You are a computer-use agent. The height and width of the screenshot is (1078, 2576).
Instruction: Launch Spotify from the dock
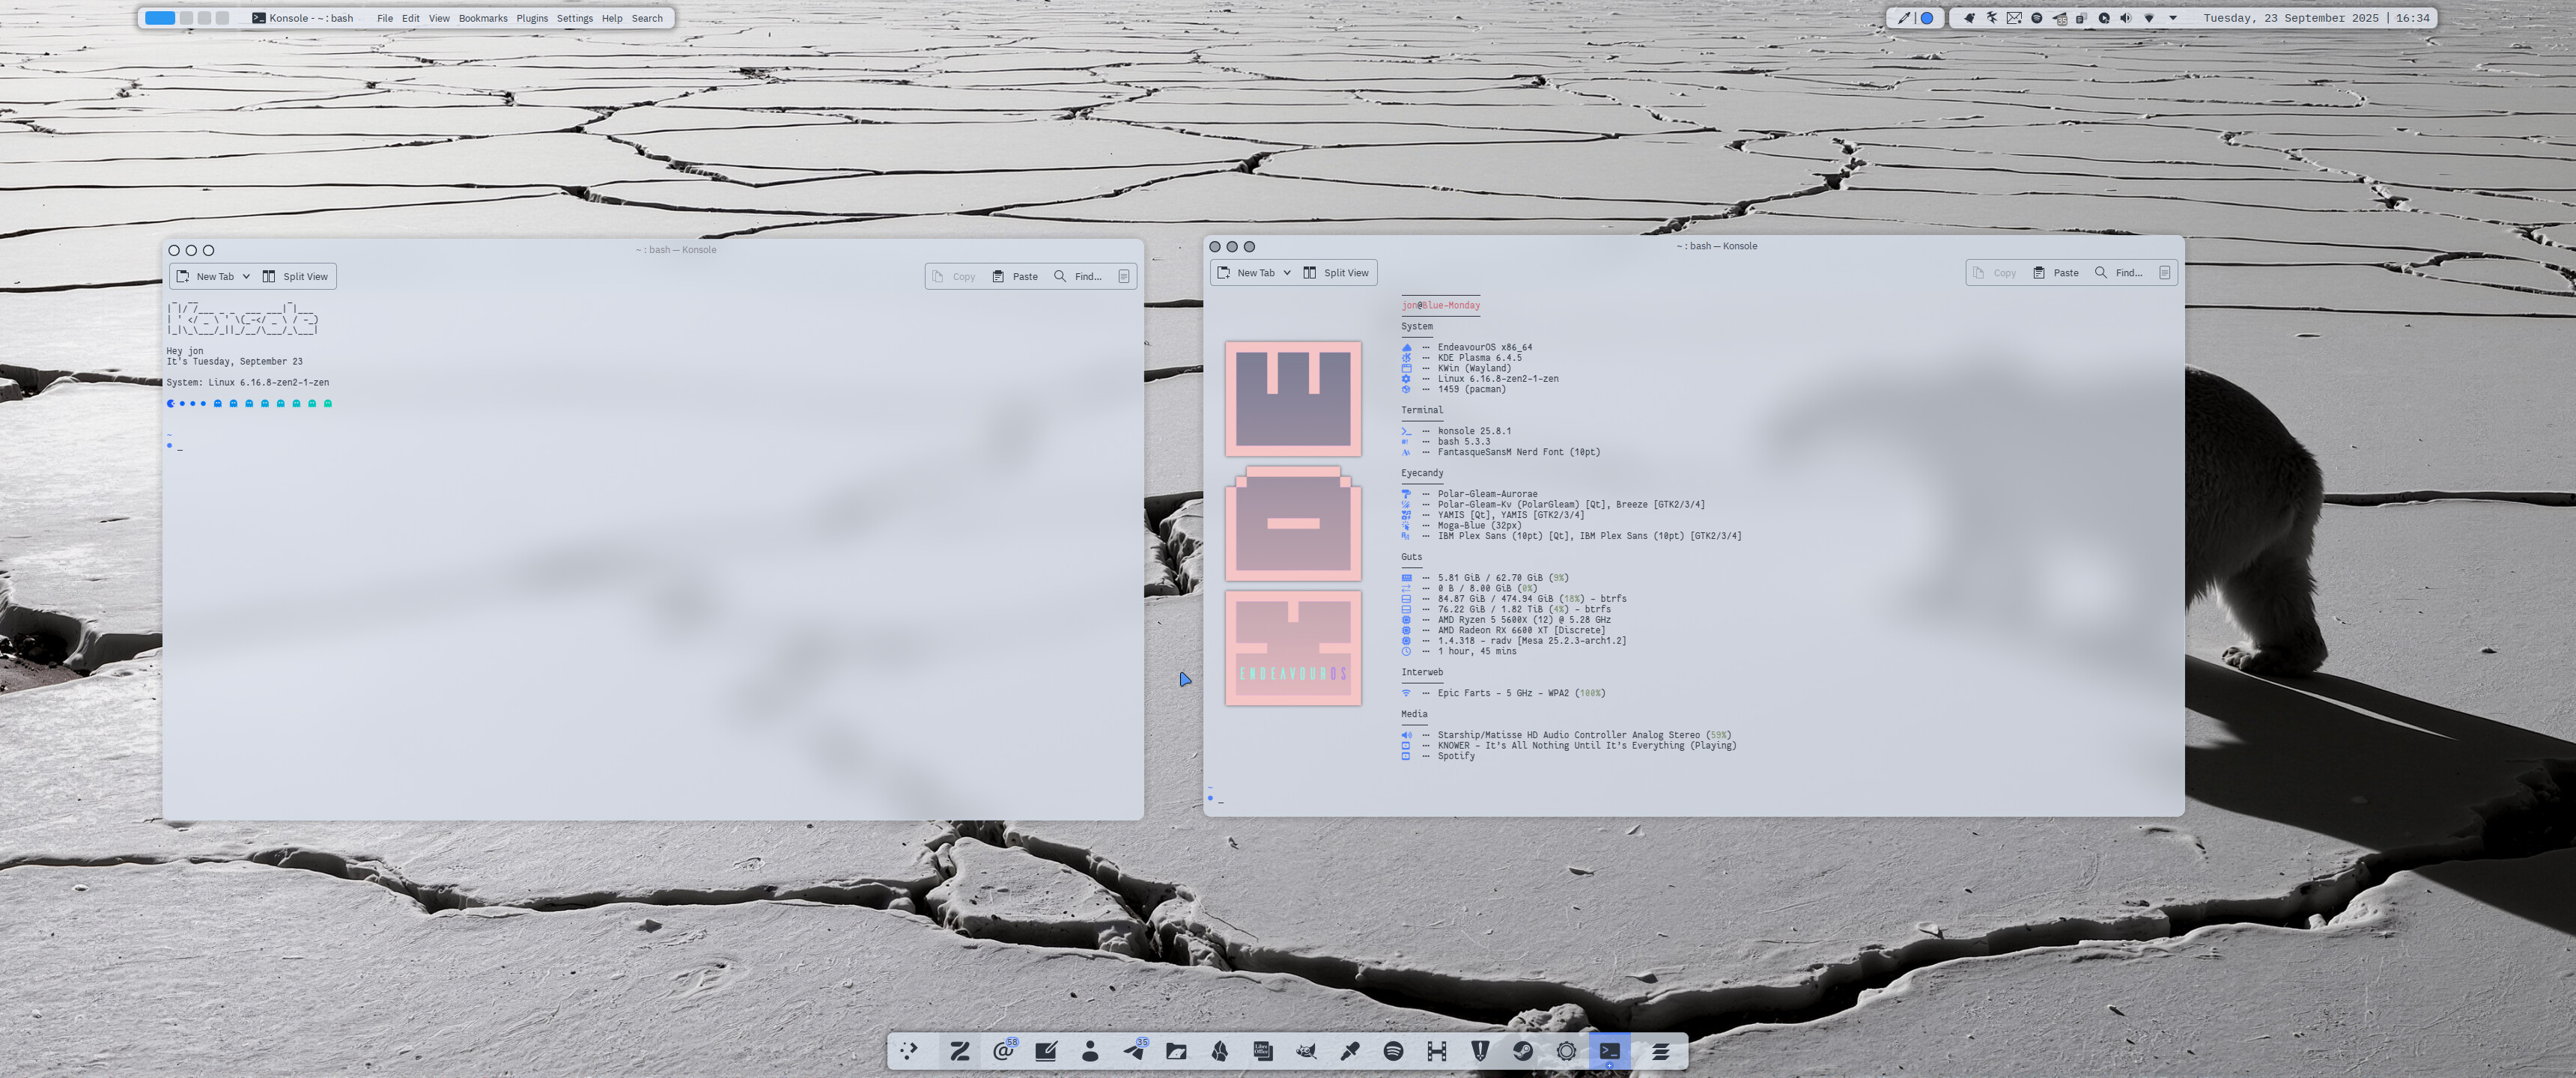pos(1393,1051)
